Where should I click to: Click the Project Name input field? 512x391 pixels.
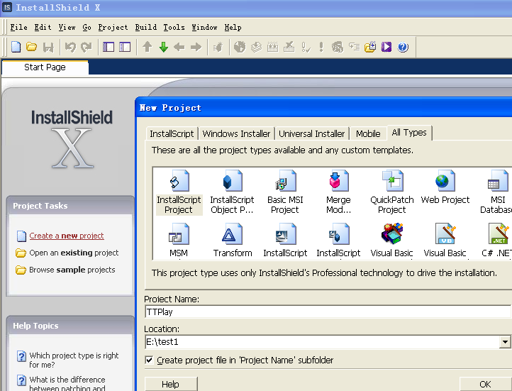point(328,312)
